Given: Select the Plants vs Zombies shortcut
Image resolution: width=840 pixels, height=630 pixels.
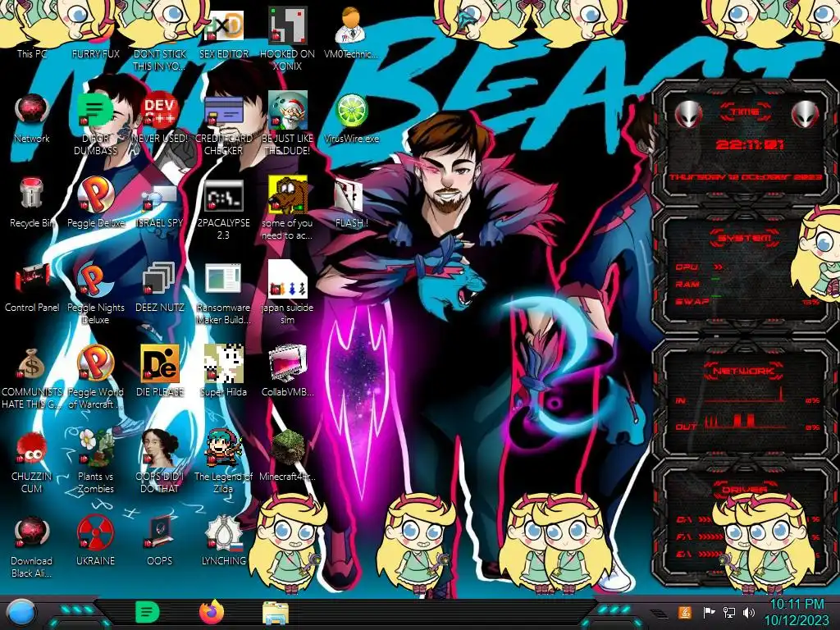Looking at the screenshot, I should point(95,462).
